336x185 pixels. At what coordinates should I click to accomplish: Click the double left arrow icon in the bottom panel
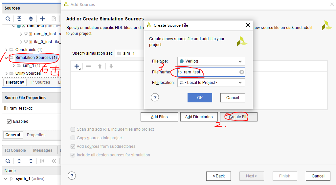click(x=54, y=161)
